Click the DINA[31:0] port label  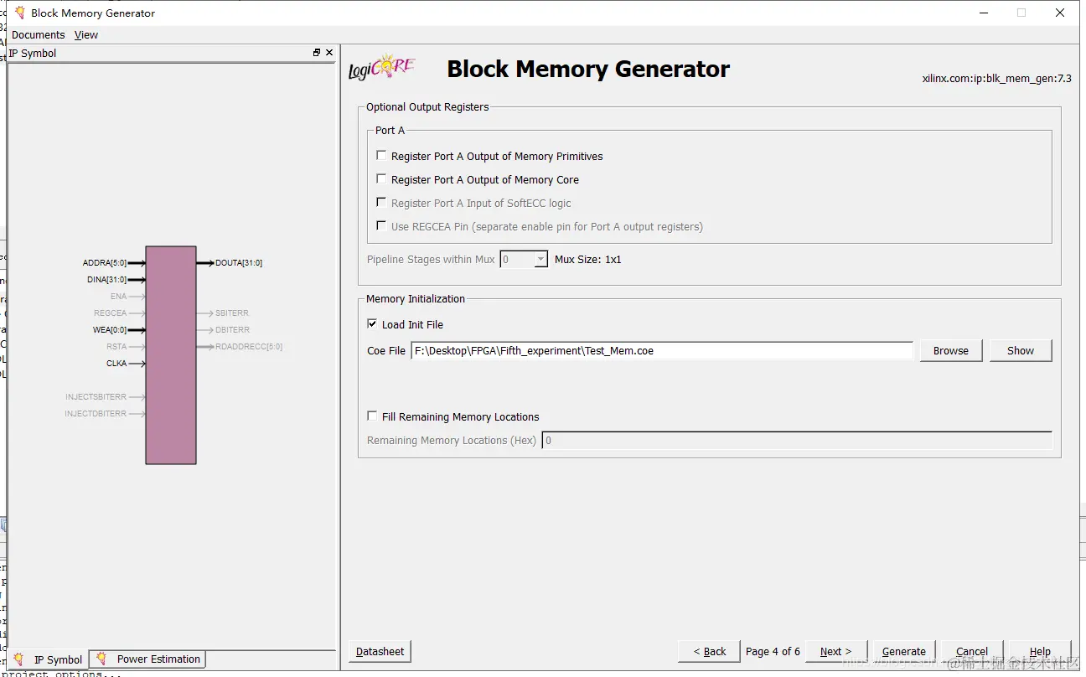point(107,280)
